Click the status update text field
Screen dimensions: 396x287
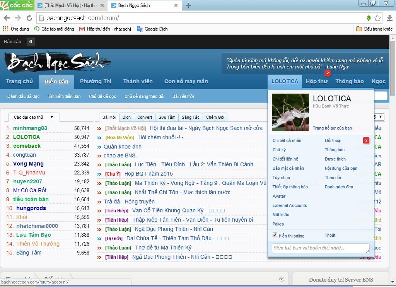click(x=320, y=248)
